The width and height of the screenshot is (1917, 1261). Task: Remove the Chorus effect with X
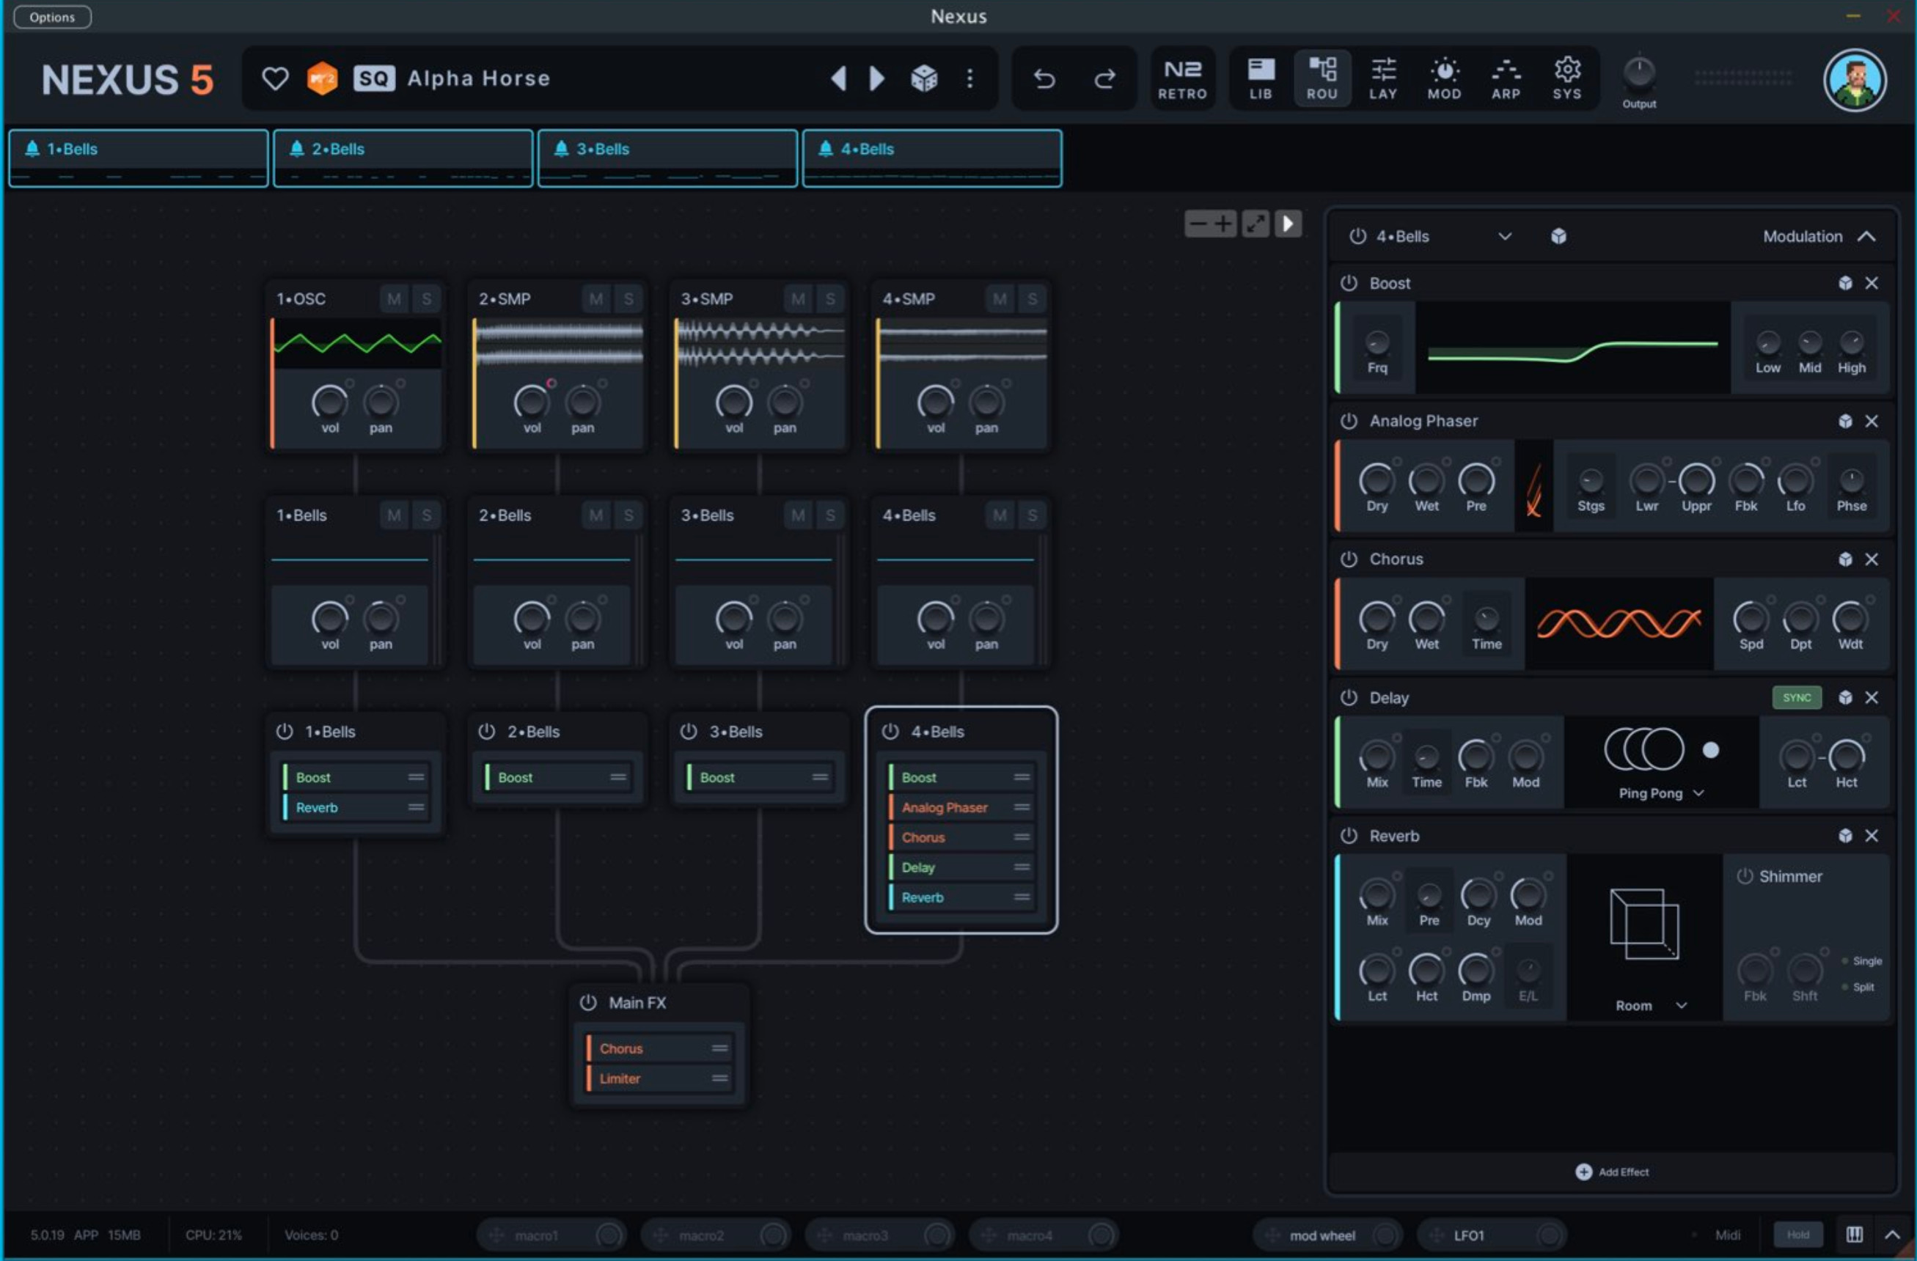pyautogui.click(x=1871, y=559)
